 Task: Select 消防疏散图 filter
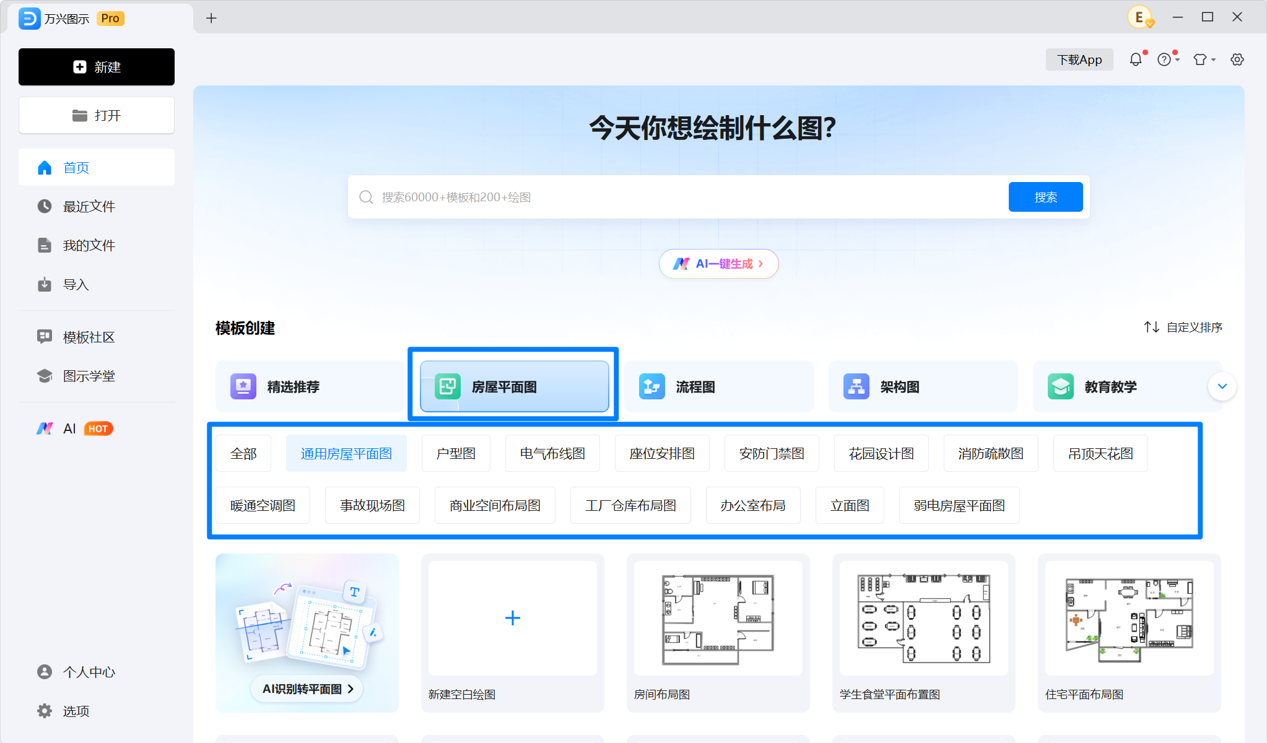(x=991, y=453)
